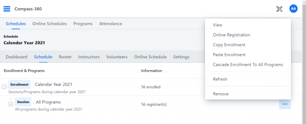Open the Instructors sub-tab
The height and width of the screenshot is (124, 306).
(x=89, y=57)
